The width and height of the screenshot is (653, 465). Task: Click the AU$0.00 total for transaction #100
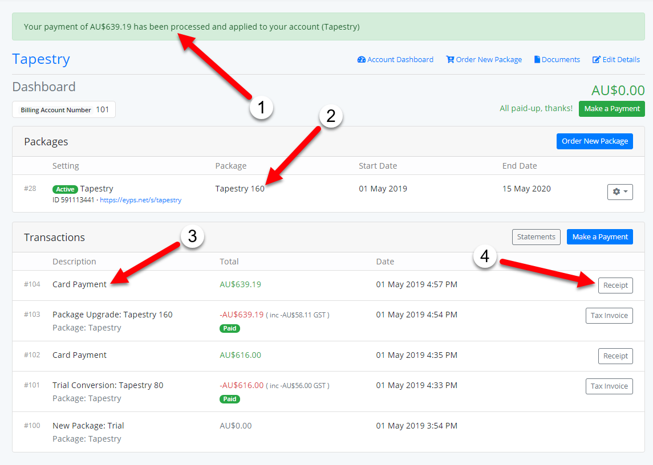tap(236, 426)
